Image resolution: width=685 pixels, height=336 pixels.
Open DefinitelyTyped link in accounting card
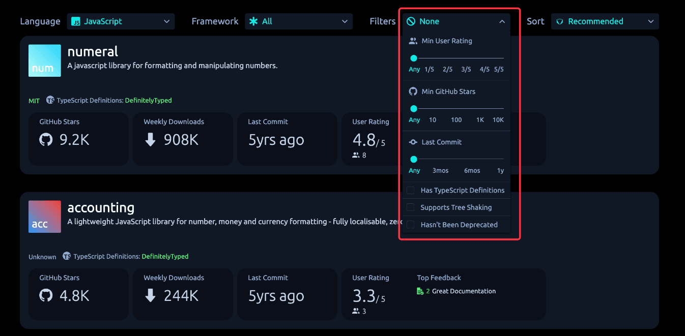pos(165,257)
